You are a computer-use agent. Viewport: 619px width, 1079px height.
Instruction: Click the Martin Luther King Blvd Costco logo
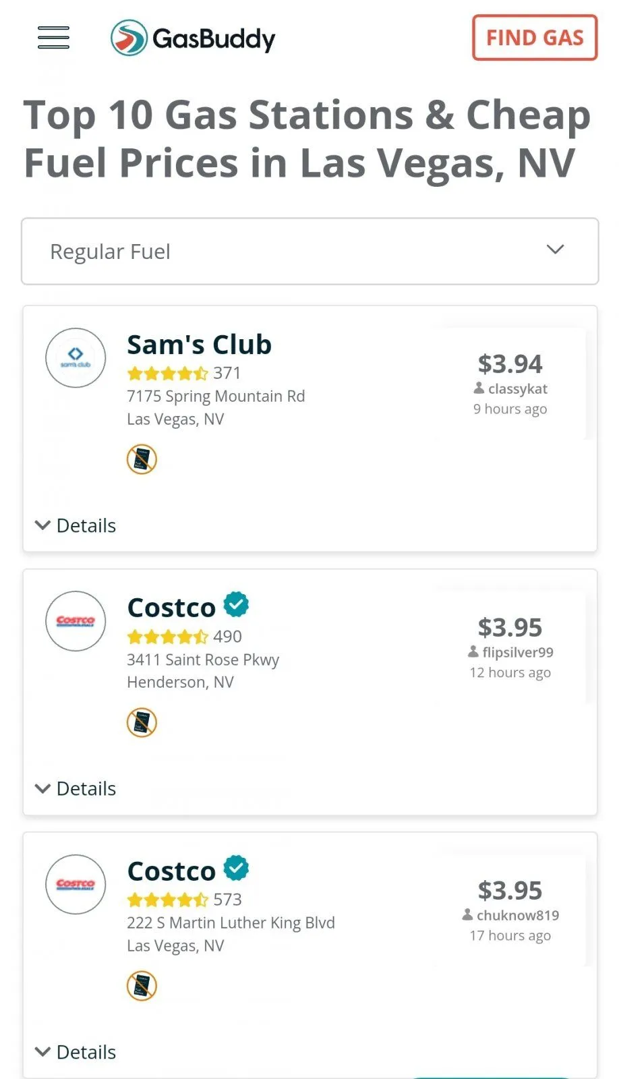[76, 884]
